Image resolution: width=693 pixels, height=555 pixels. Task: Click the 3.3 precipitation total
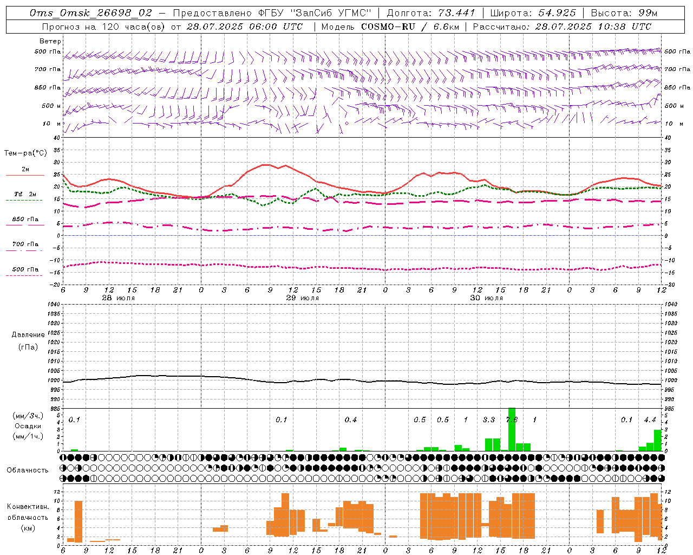point(488,420)
